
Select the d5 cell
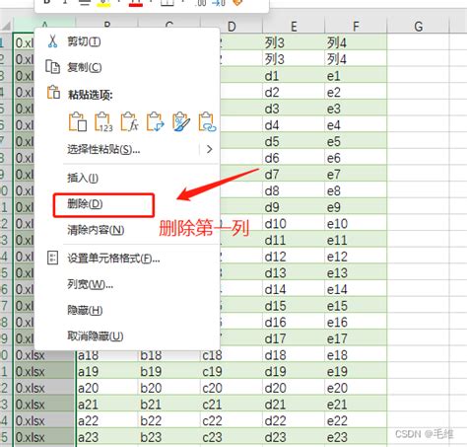(x=294, y=141)
